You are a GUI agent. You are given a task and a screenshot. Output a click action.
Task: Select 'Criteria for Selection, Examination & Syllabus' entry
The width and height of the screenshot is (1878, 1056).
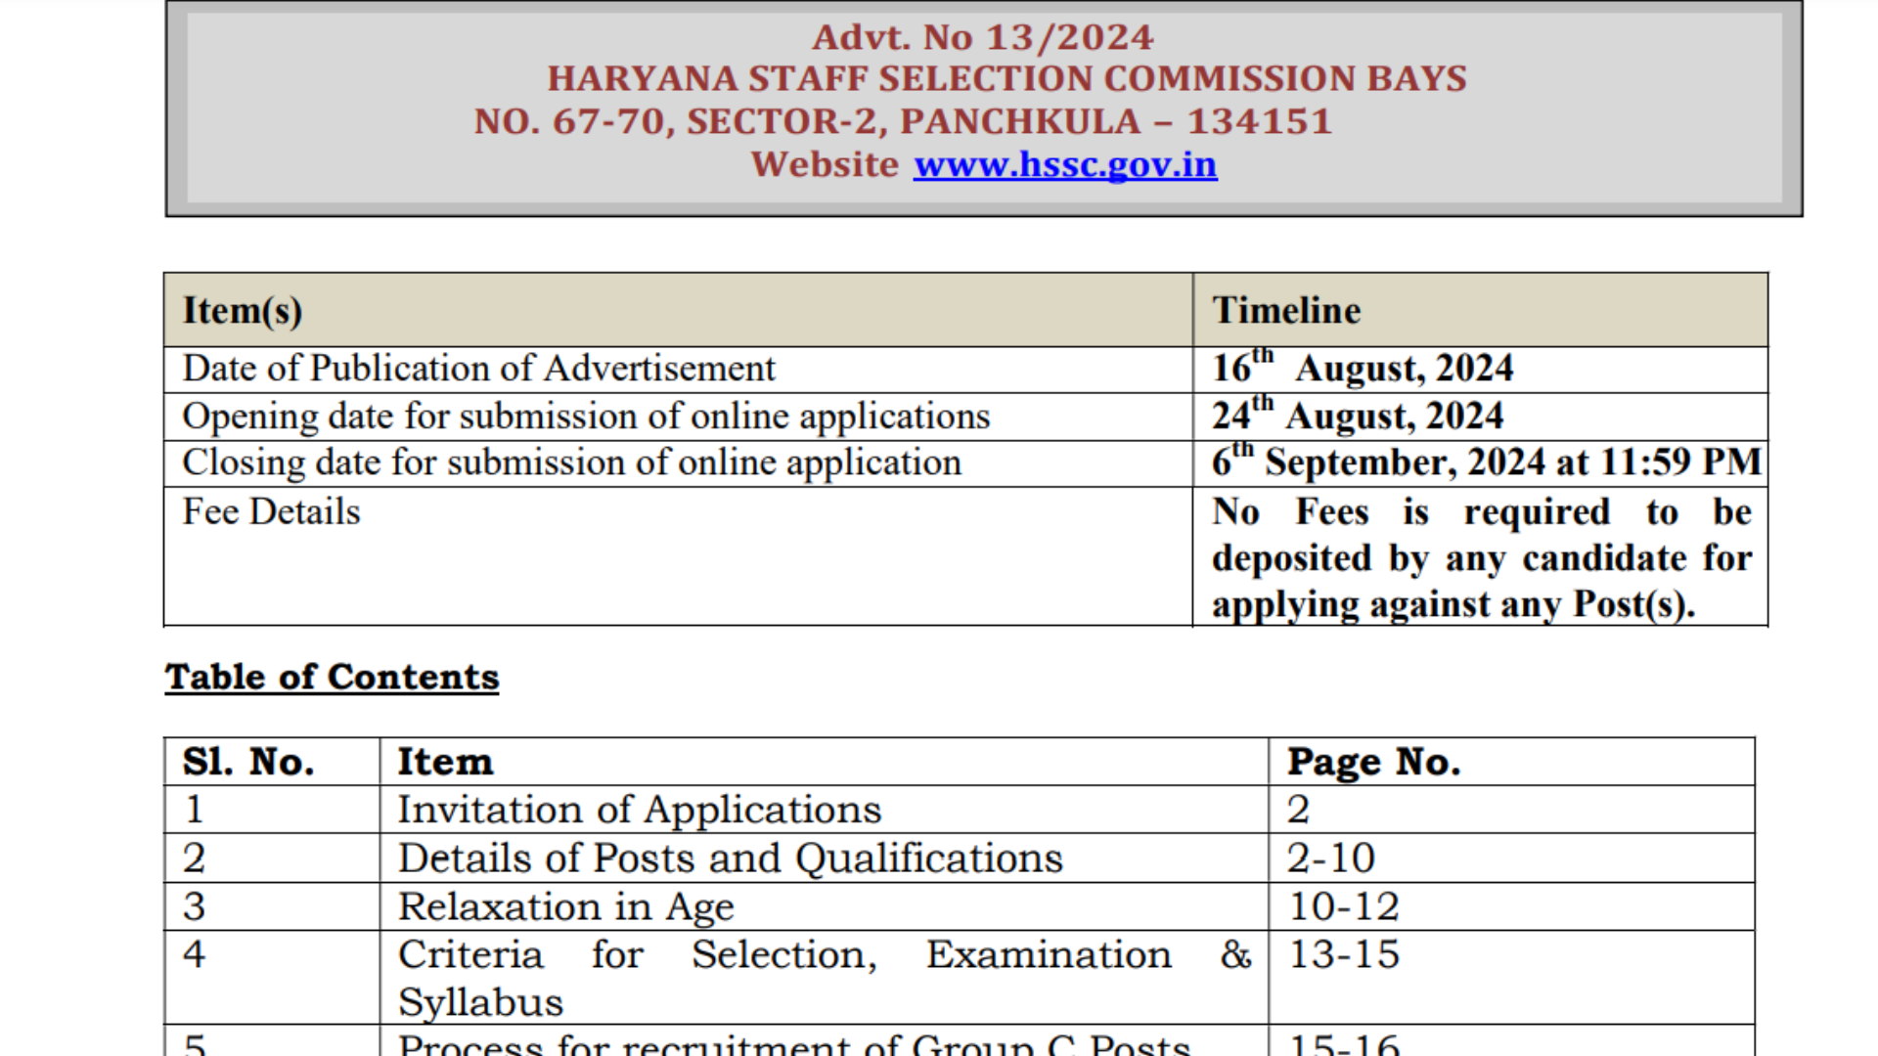click(825, 978)
